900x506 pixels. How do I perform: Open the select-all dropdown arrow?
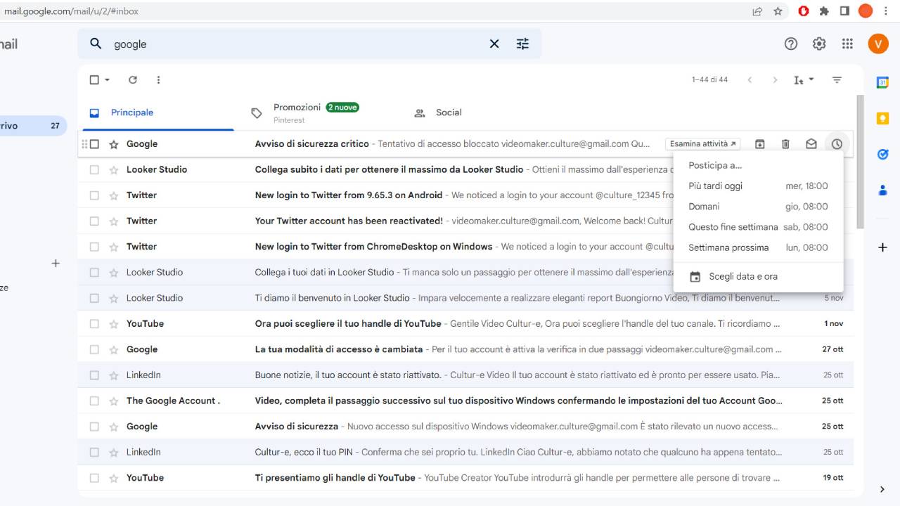[108, 80]
